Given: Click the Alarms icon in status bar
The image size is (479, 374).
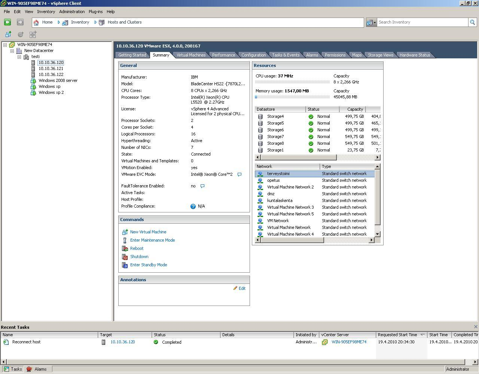Looking at the screenshot, I should (x=29, y=369).
